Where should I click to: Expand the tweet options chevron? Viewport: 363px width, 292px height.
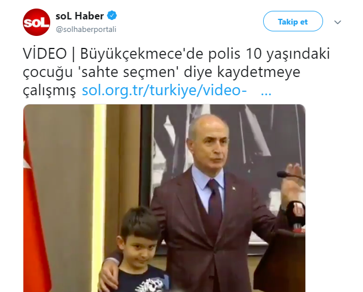pos(337,22)
